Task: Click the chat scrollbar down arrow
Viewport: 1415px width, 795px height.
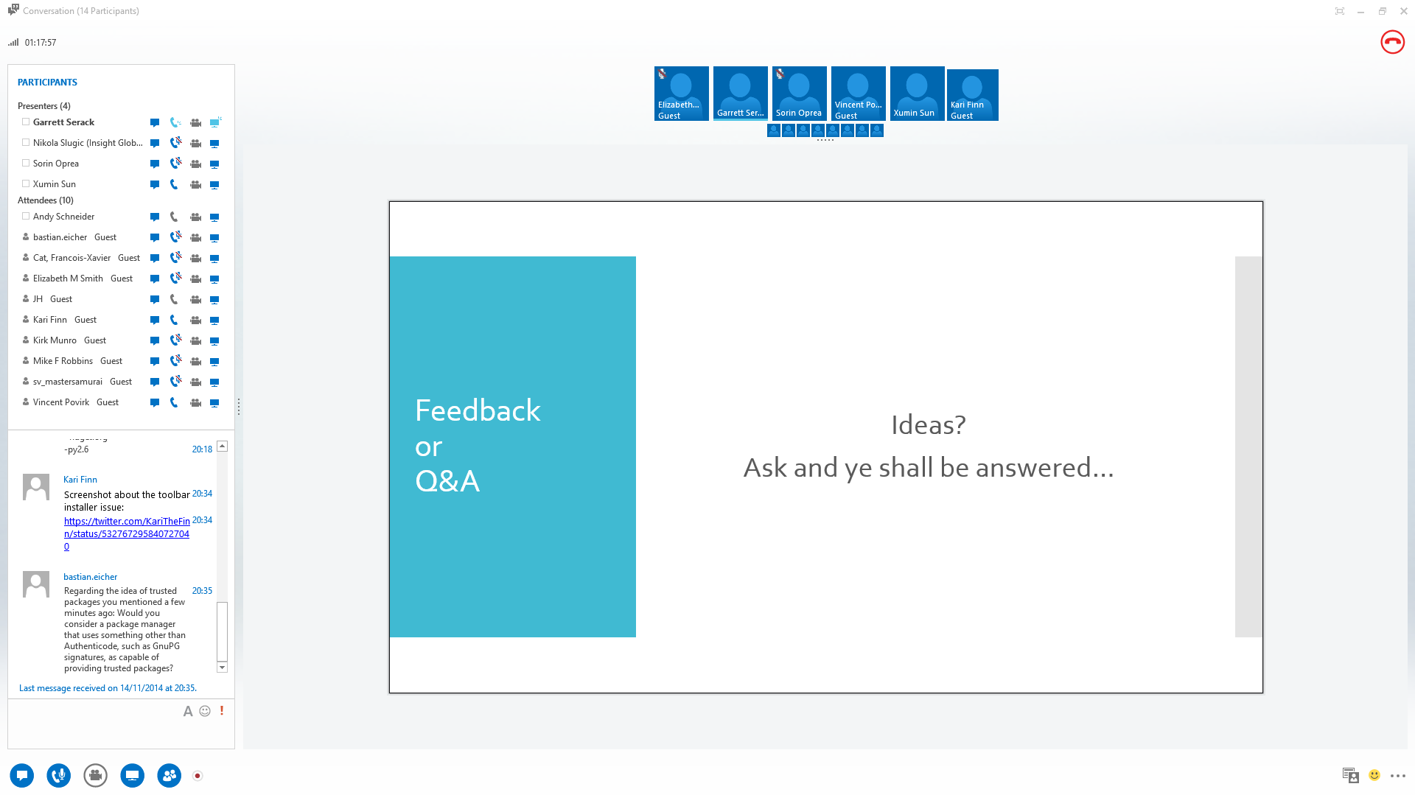Action: click(222, 668)
